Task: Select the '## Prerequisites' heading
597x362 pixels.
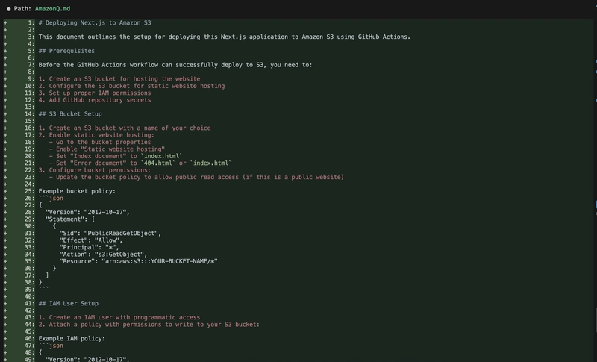Action: [66, 51]
